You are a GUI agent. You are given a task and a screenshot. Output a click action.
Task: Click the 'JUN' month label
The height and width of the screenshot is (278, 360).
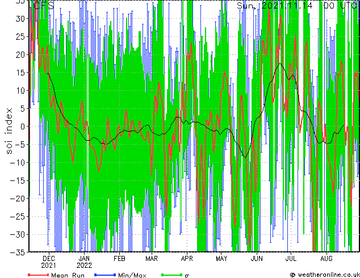(257, 259)
